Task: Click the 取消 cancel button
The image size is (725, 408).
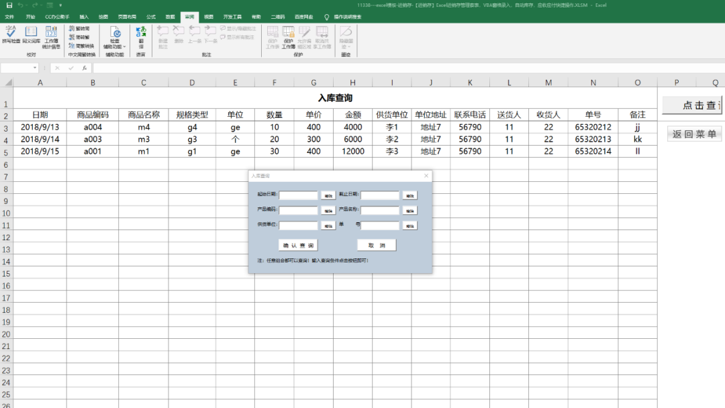Action: click(x=377, y=246)
